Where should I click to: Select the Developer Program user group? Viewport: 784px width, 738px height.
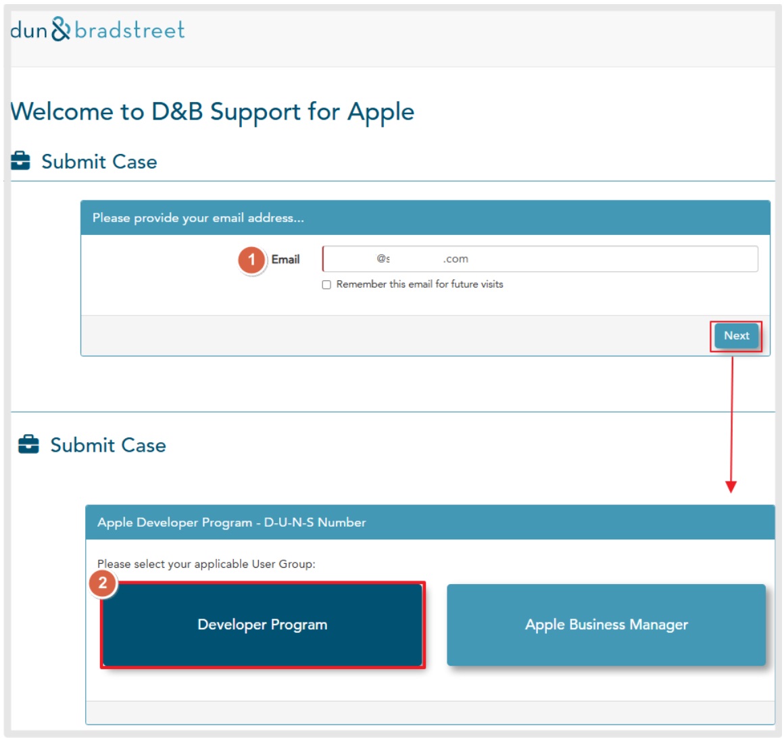coord(262,625)
